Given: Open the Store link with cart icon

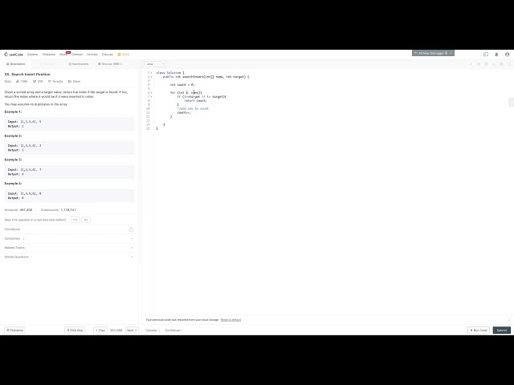Looking at the screenshot, I should (124, 55).
